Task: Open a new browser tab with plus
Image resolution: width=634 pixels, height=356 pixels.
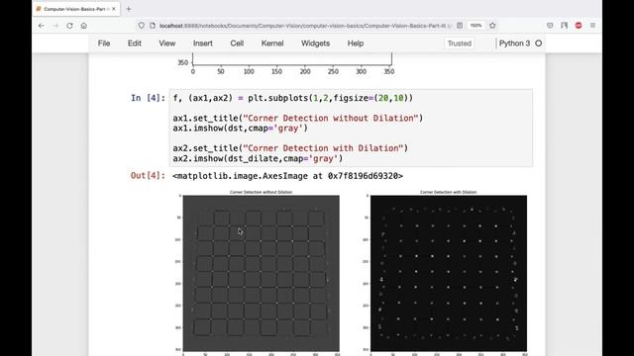Action: 129,9
